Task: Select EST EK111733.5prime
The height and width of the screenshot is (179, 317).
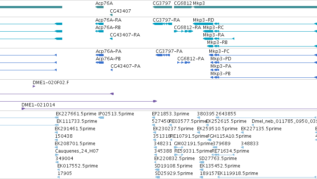Action: click(77, 121)
